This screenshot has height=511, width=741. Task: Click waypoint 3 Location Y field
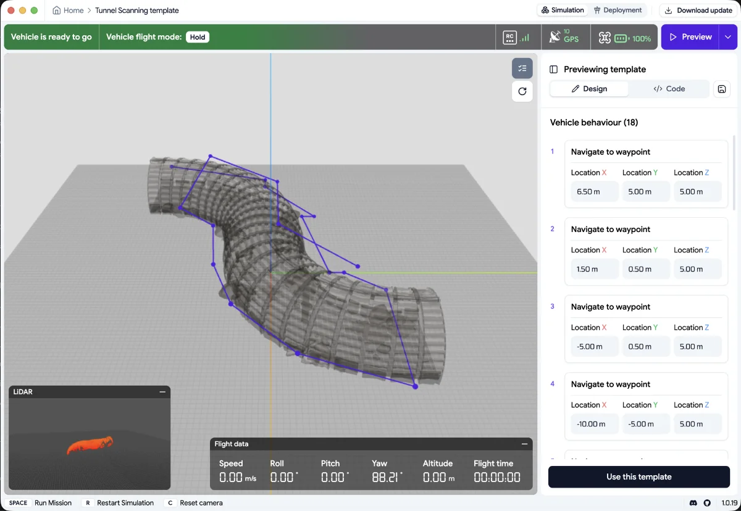pos(646,347)
